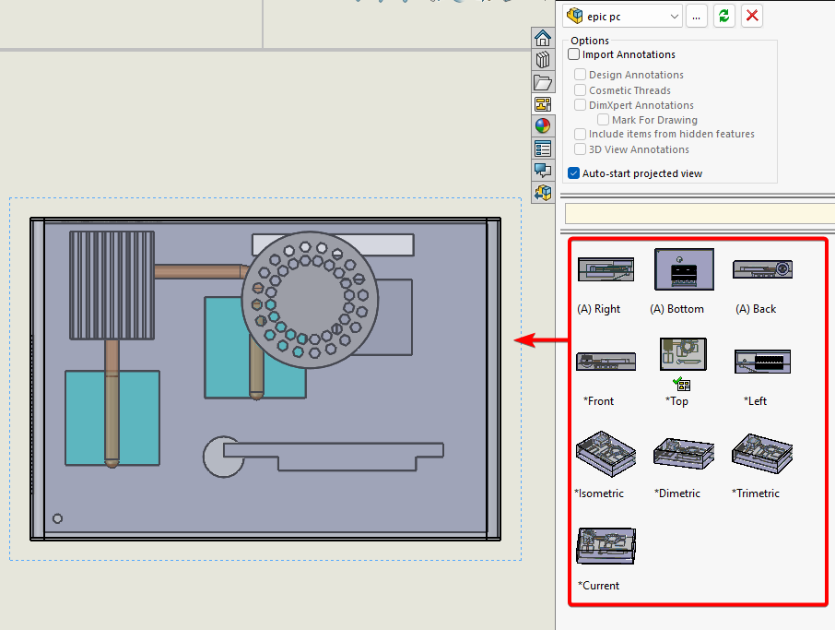
Task: Select the (A) Bottom view thumbnail
Action: (684, 269)
